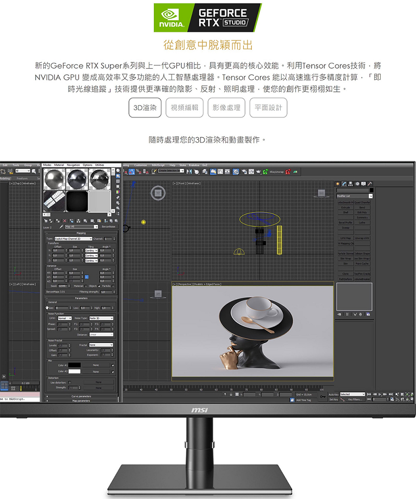Click the color check icon in material editor sidebar
This screenshot has width=416, height=499.
(x=118, y=192)
